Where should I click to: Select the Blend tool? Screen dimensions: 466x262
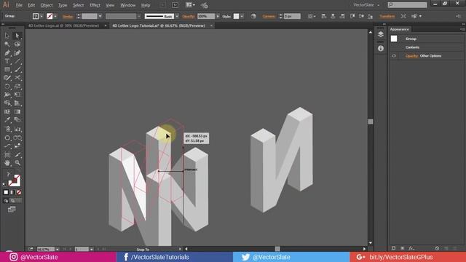click(x=17, y=120)
